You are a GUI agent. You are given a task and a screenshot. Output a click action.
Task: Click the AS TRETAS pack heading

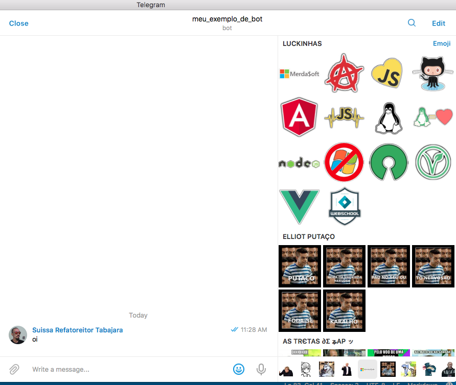point(318,342)
